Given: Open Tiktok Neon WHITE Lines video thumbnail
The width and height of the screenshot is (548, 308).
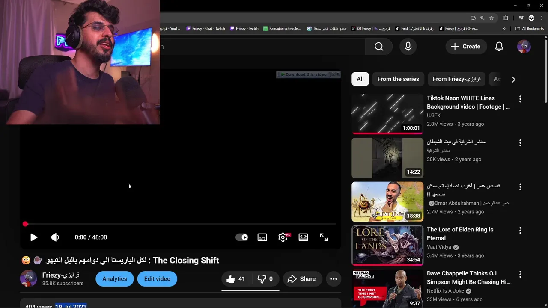Looking at the screenshot, I should tap(387, 114).
